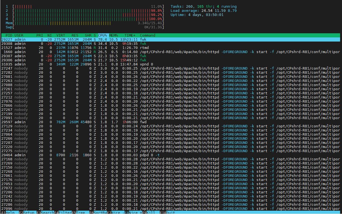Open F2 Setup in the function bar

(27, 212)
